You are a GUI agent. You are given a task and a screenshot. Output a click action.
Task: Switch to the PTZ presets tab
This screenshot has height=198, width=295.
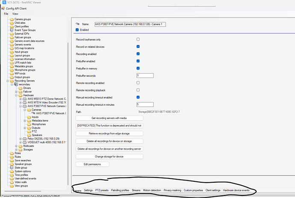[102, 190]
